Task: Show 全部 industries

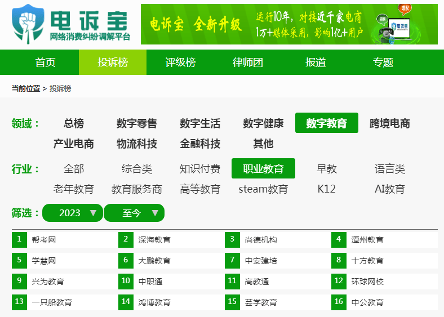Action: click(x=74, y=169)
